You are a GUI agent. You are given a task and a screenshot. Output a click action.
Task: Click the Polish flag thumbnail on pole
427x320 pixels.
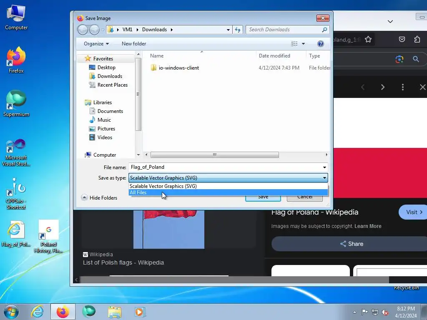tap(169, 230)
